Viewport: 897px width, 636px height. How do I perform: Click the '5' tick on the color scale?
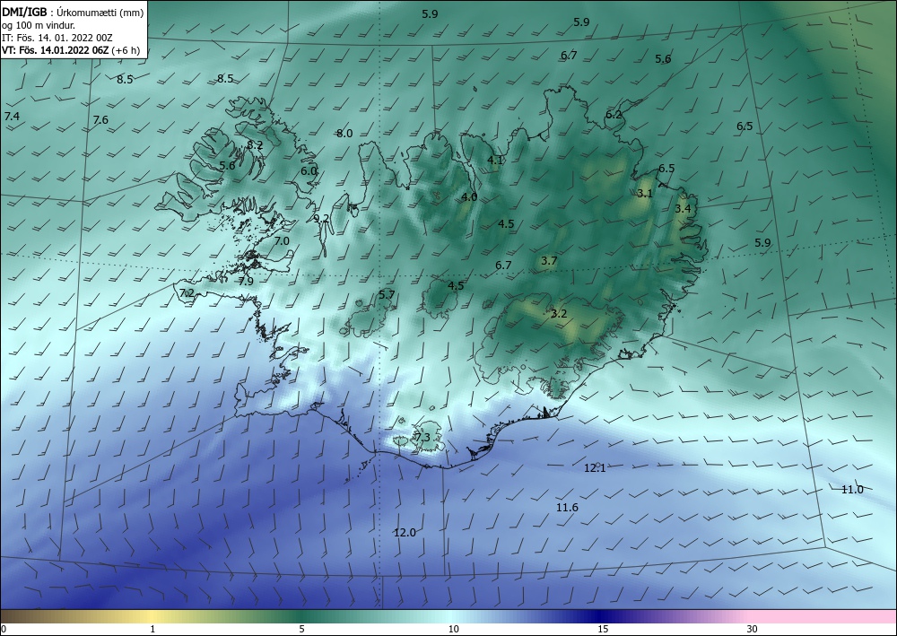click(x=301, y=630)
